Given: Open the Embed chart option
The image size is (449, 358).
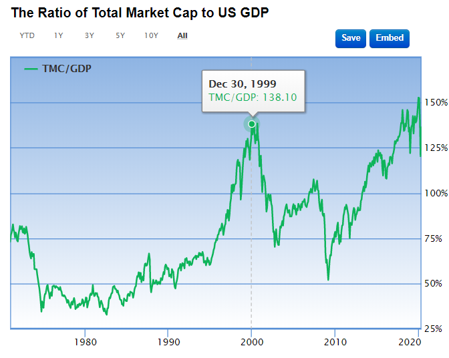Looking at the screenshot, I should pos(390,38).
